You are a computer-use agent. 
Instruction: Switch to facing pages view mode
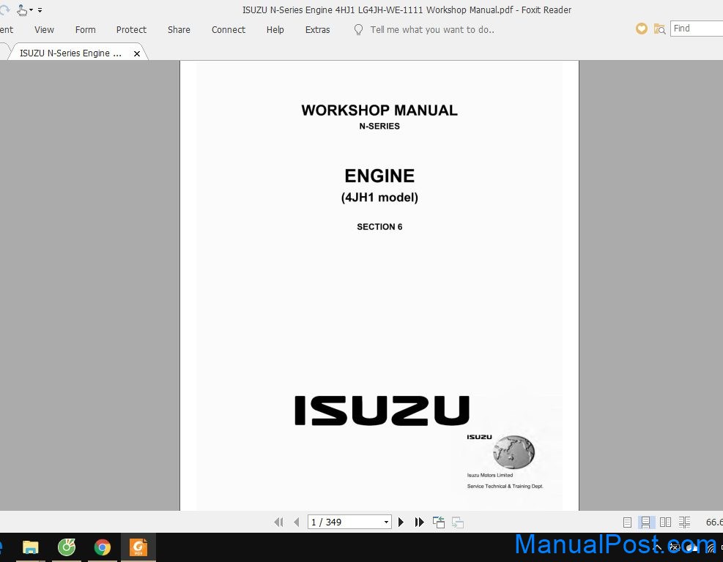(665, 522)
